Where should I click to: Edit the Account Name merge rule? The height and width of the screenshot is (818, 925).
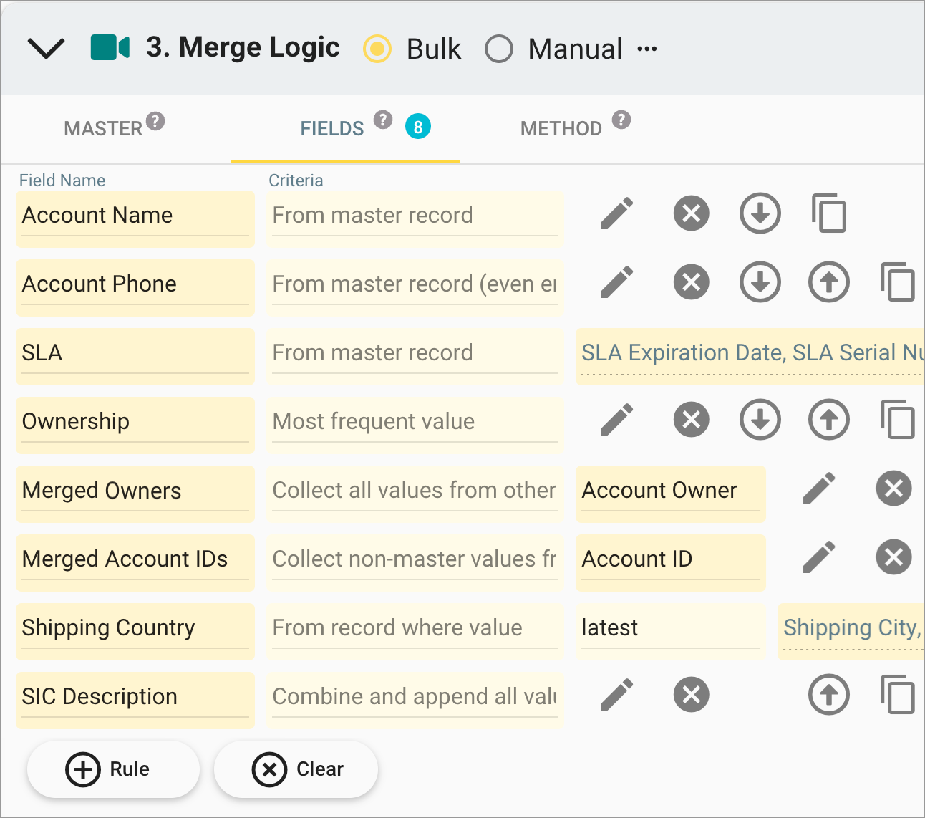coord(616,213)
